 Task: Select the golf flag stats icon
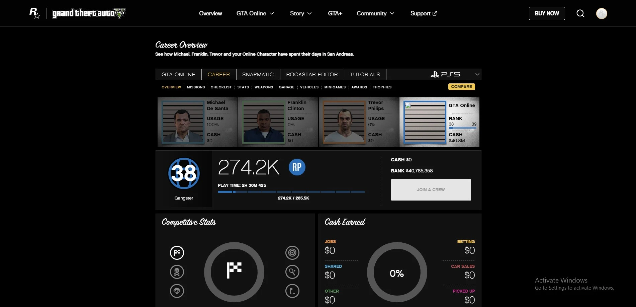point(292,291)
